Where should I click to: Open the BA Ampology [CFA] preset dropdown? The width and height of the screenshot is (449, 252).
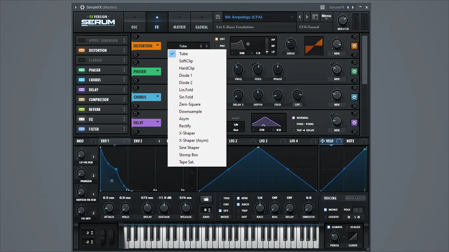[x=259, y=17]
